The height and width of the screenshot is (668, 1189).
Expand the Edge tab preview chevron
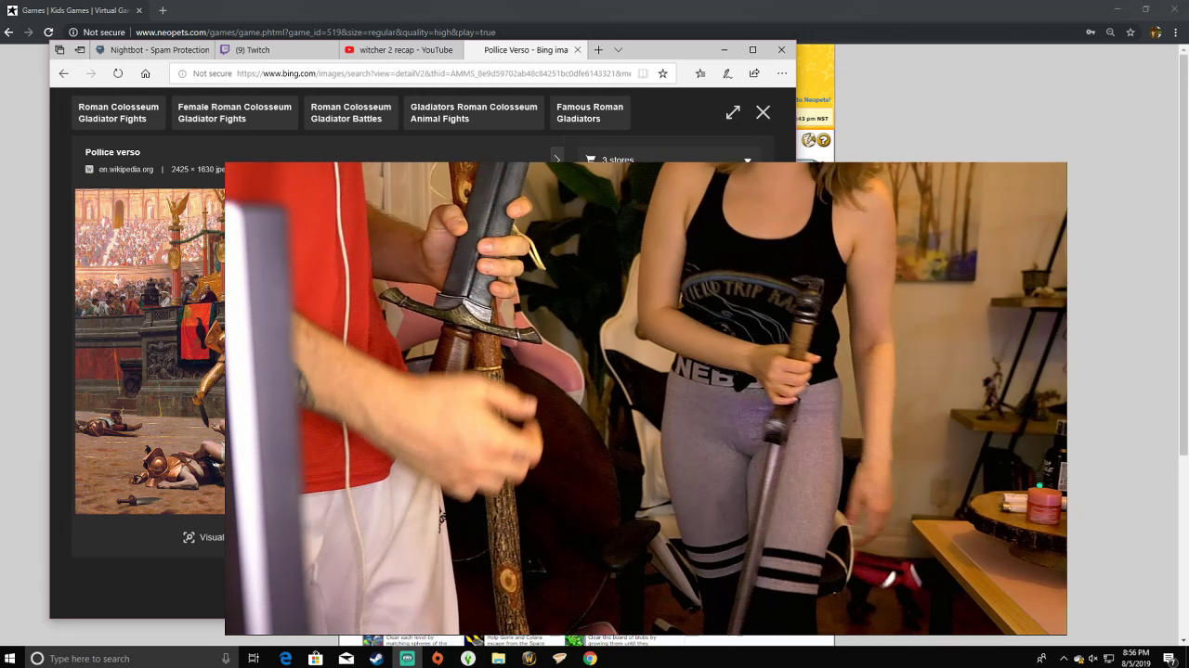619,50
